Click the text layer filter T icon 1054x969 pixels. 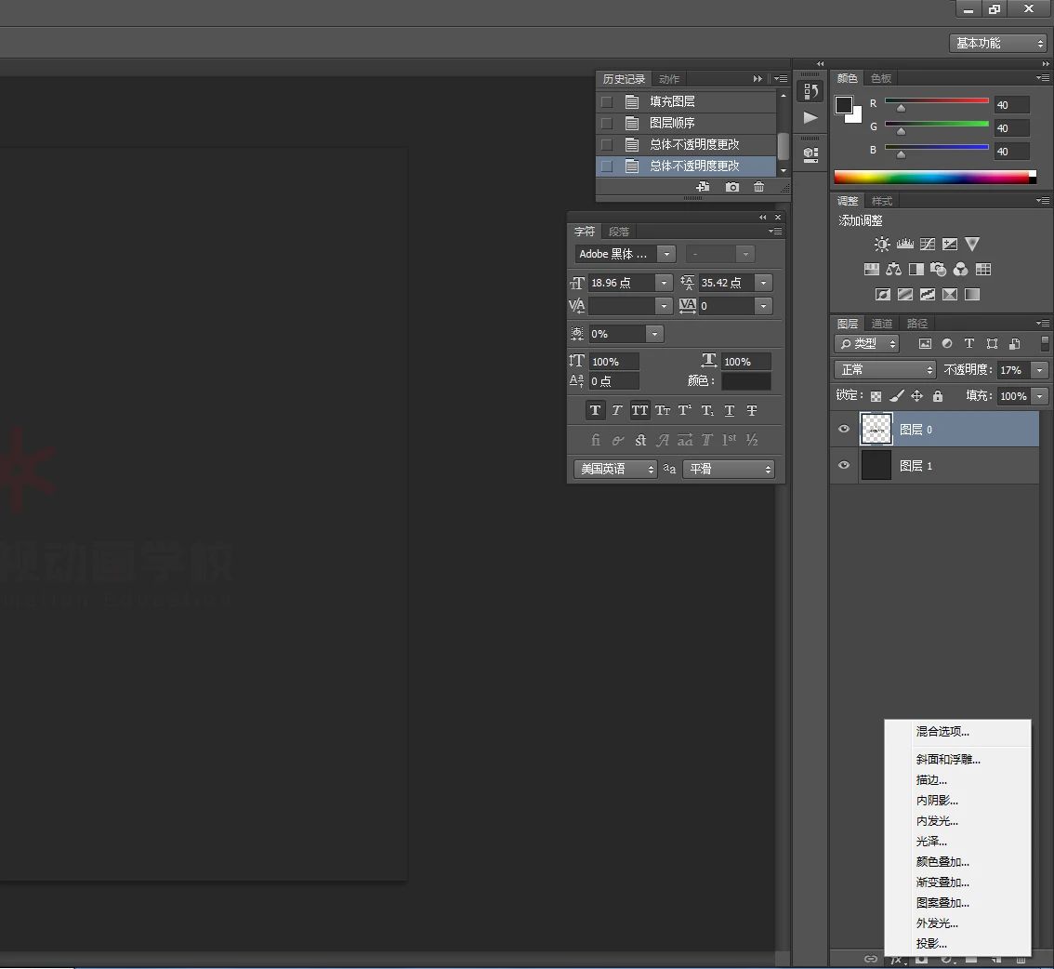click(x=969, y=344)
